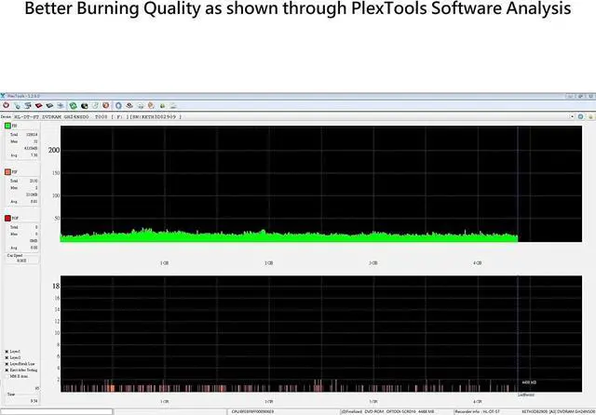Click the red circle icon at toolbar start
The width and height of the screenshot is (596, 415).
7,106
